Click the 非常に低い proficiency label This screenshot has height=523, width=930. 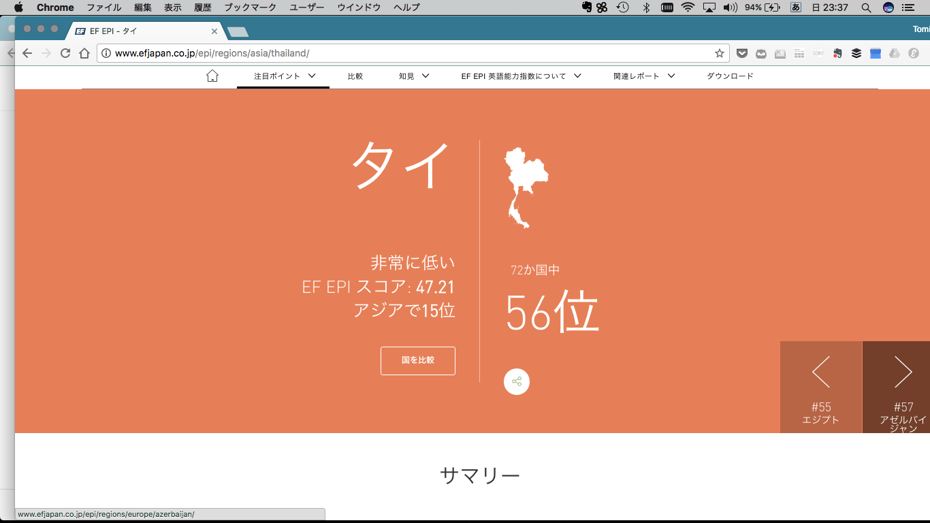click(x=413, y=262)
